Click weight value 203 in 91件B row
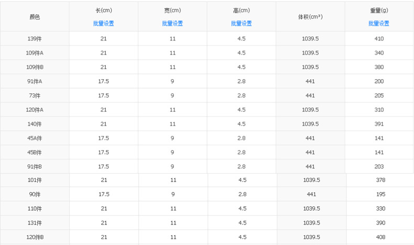This screenshot has height=245, width=414. pos(379,167)
